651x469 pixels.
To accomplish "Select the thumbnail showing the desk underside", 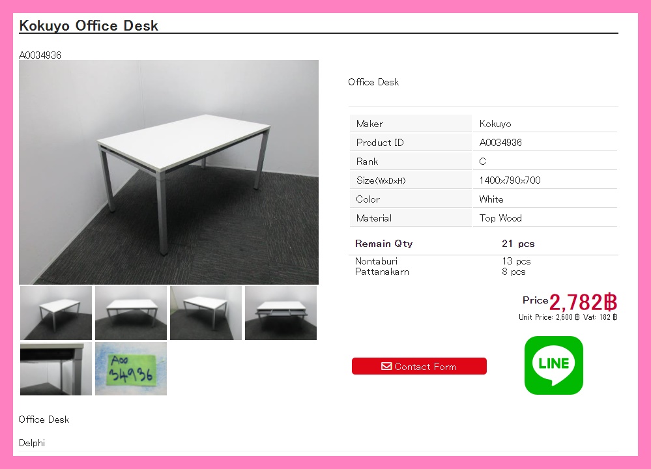I will tap(56, 369).
